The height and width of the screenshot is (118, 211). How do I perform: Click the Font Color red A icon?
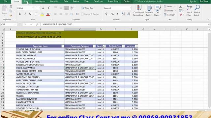tap(48, 14)
